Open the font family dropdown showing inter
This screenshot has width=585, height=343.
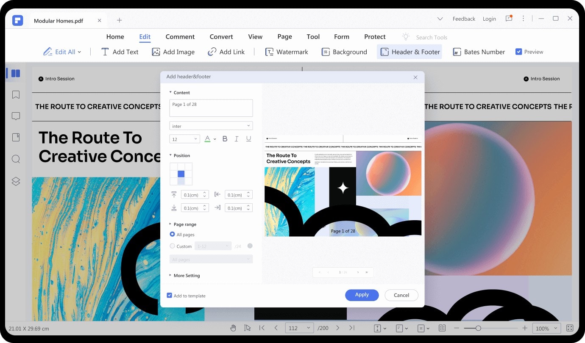(211, 126)
